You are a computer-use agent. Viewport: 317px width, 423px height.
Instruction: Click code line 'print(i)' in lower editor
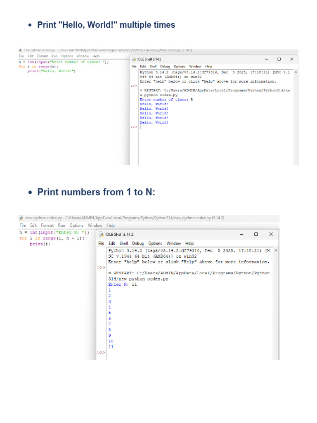(40, 244)
